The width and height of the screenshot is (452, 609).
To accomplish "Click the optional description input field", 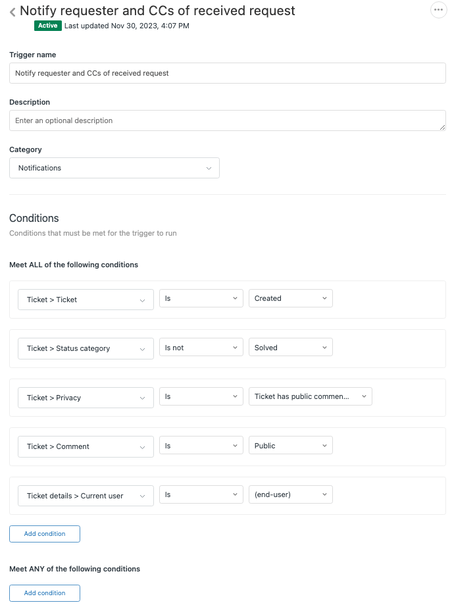I will pos(227,120).
